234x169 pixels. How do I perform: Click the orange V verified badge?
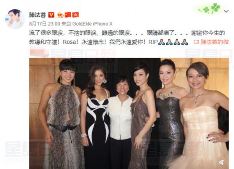point(51,15)
